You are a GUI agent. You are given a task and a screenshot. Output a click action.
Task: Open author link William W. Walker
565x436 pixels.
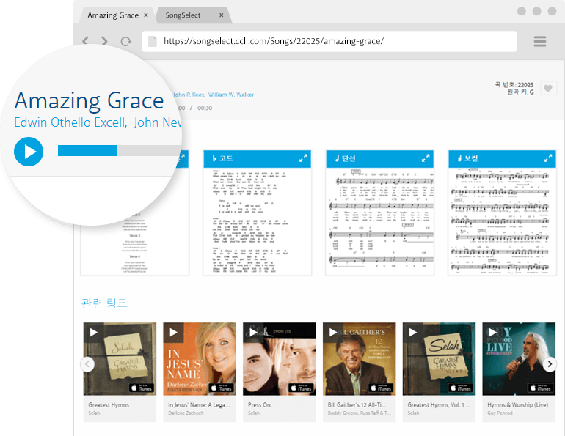[x=231, y=95]
